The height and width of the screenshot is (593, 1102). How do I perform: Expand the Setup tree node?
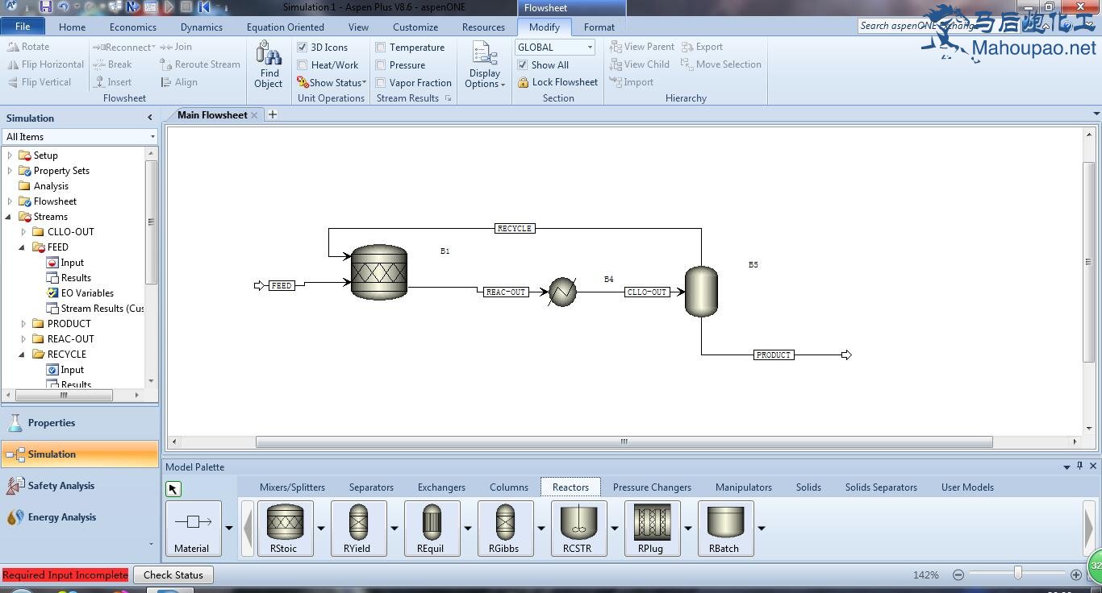click(10, 156)
